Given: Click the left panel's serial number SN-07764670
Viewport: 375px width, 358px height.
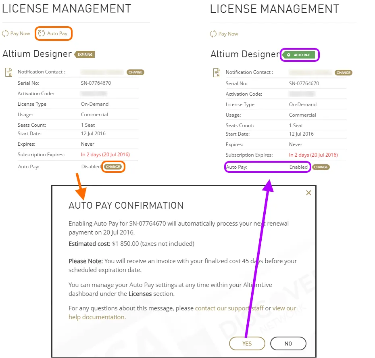Looking at the screenshot, I should [96, 83].
